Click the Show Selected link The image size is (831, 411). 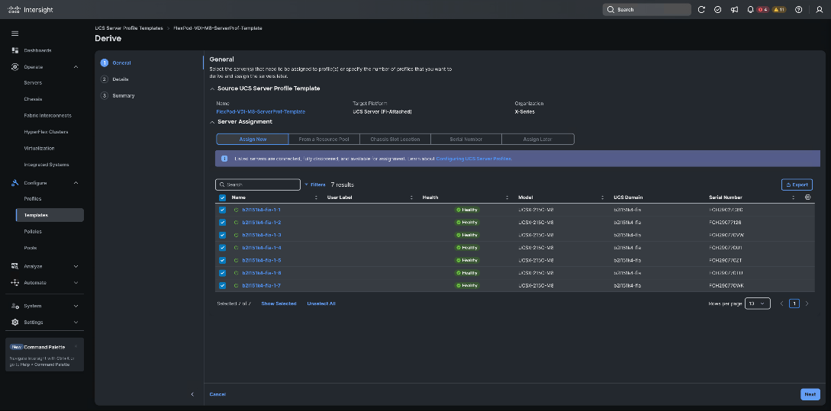tap(279, 303)
